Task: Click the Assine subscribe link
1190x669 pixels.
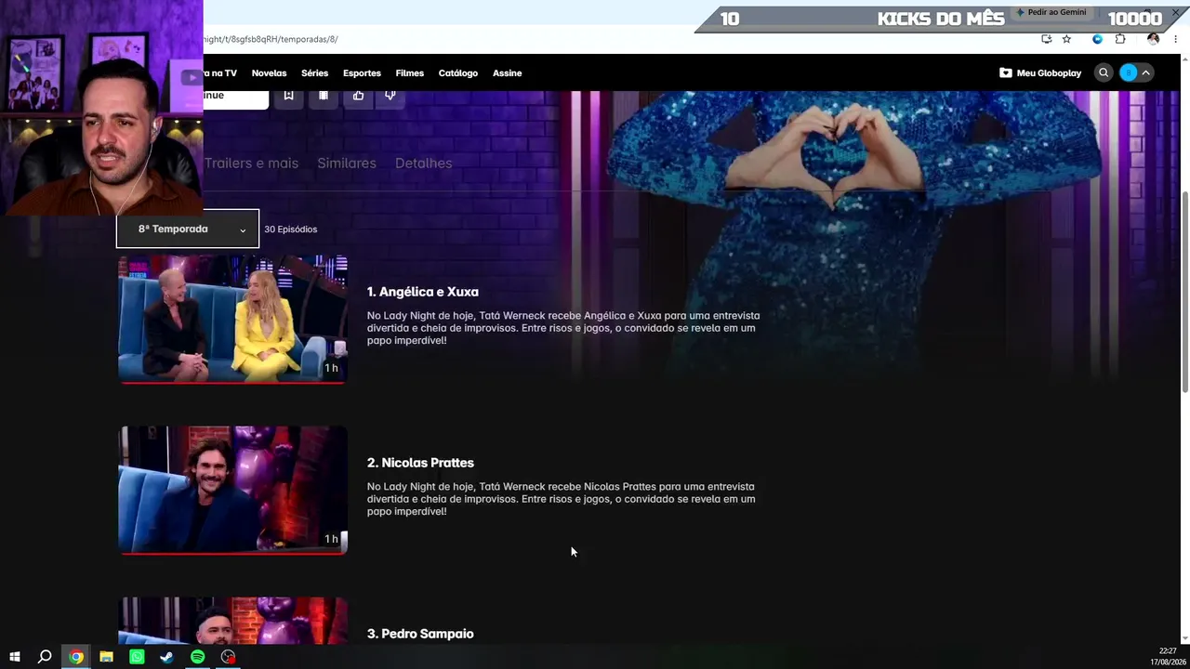Action: tap(507, 72)
